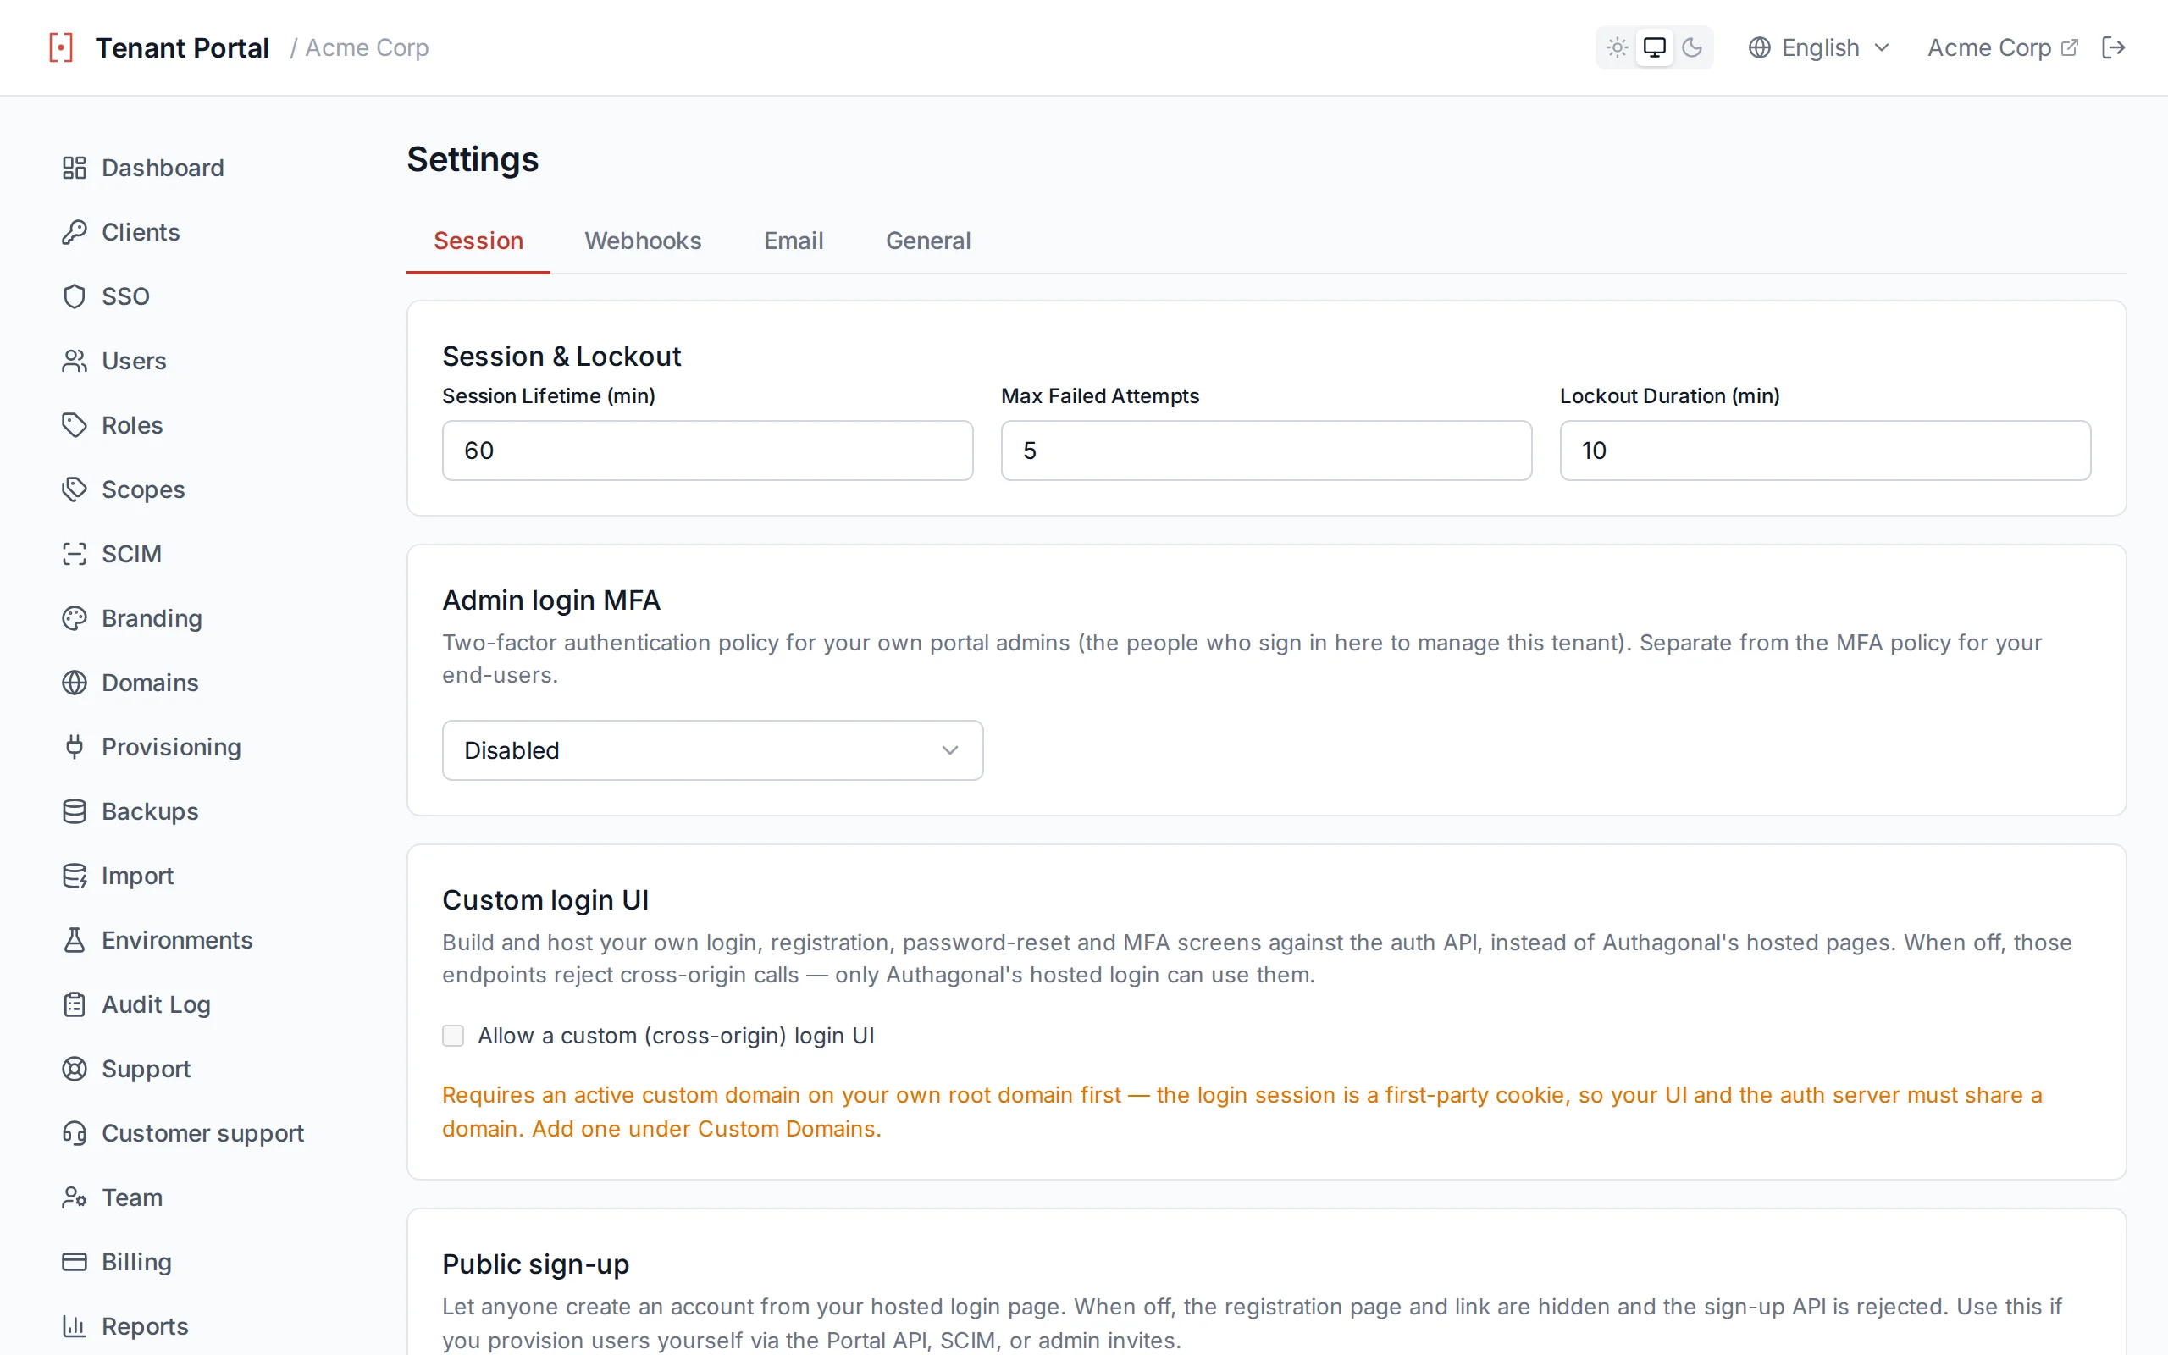This screenshot has height=1355, width=2168.
Task: Open Audit Log page from sidebar
Action: tap(156, 1004)
